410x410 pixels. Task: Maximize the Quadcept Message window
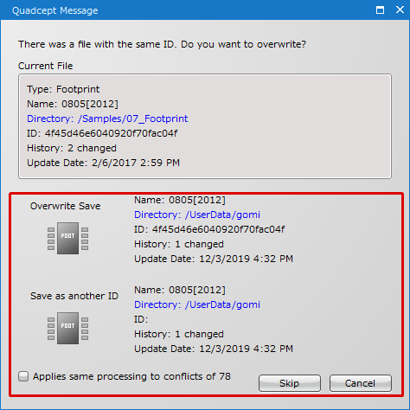[x=380, y=10]
